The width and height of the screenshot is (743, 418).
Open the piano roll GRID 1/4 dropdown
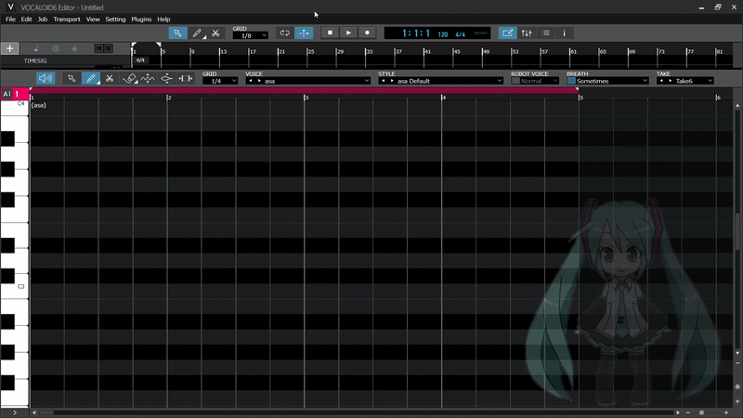pyautogui.click(x=220, y=81)
